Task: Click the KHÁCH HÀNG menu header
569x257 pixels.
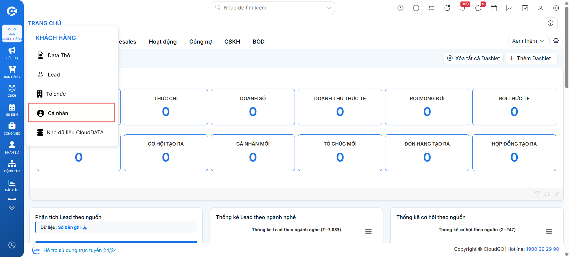Action: tap(56, 38)
